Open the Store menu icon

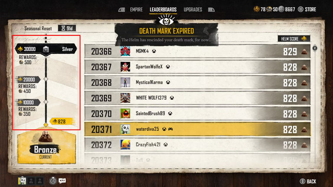[300, 10]
